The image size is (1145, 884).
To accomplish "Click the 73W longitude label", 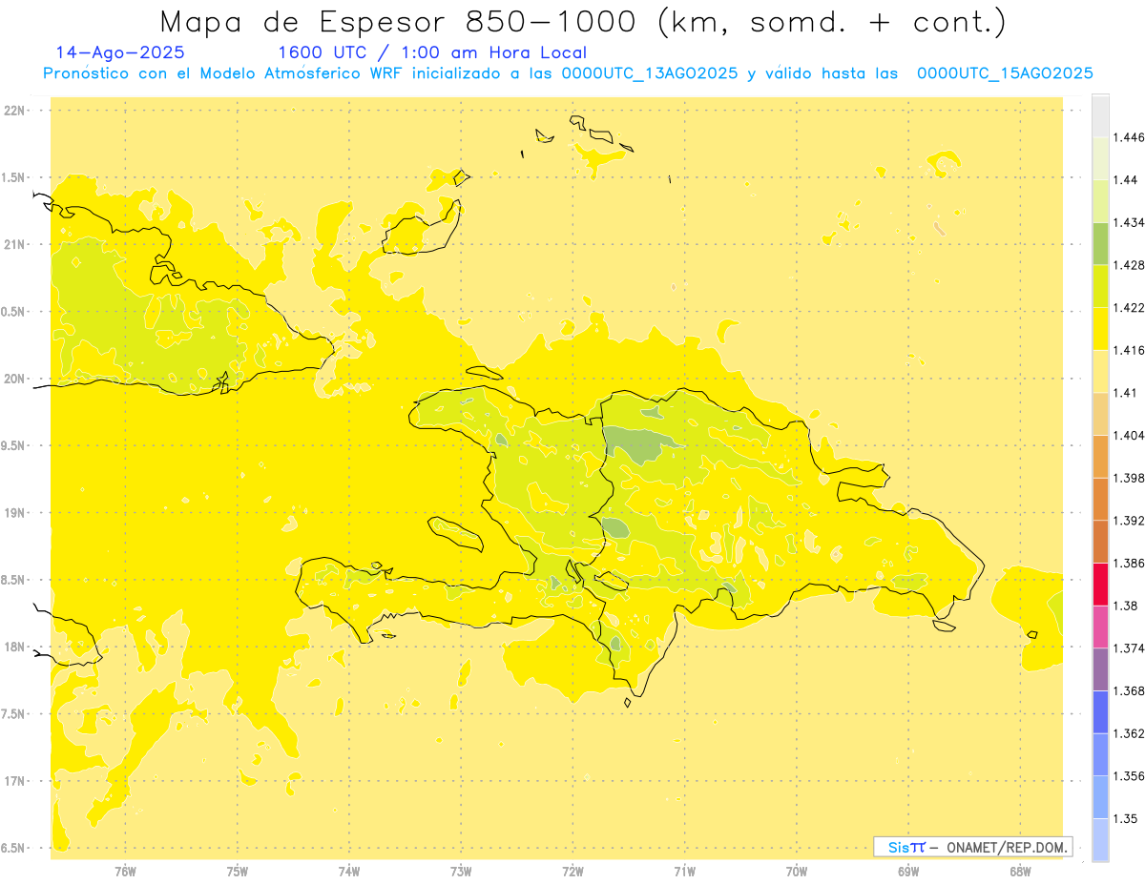I will tap(461, 872).
